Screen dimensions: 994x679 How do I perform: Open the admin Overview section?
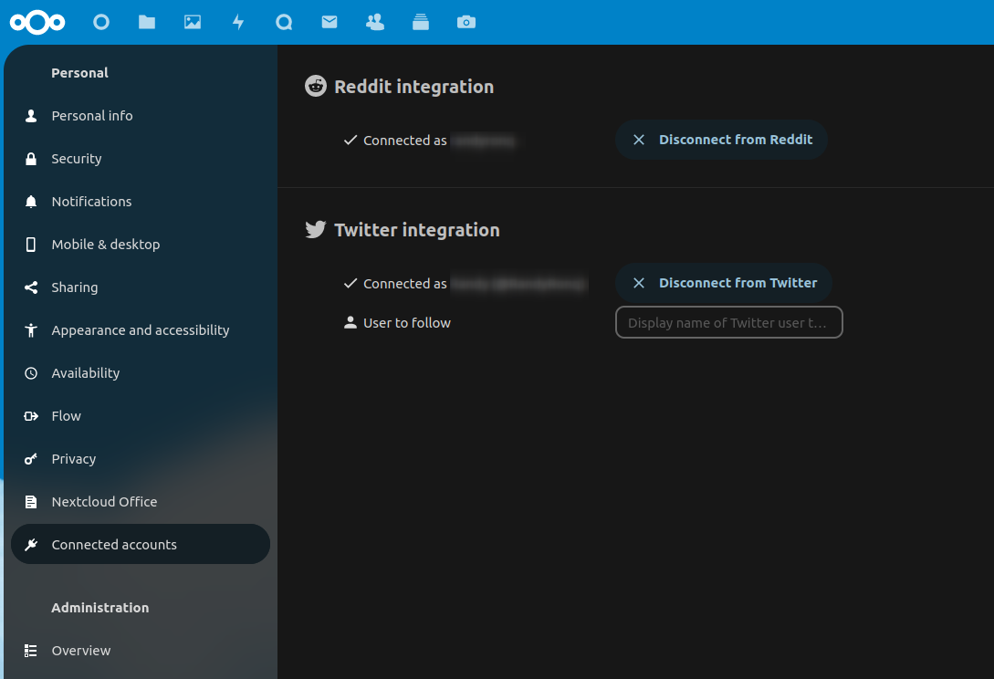pos(81,650)
